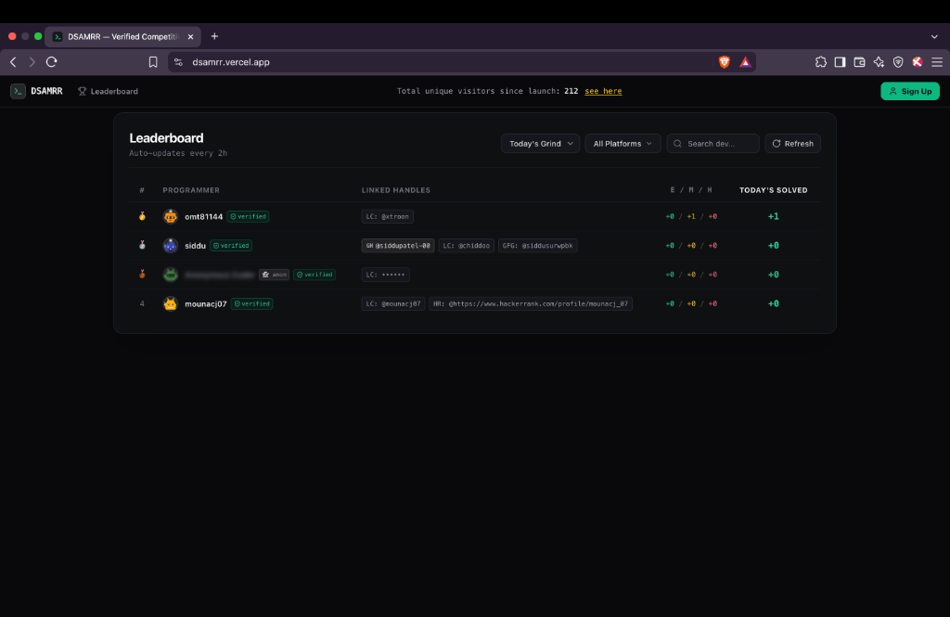Follow the 'see here' visitors link
Viewport: 950px width, 617px height.
(603, 91)
